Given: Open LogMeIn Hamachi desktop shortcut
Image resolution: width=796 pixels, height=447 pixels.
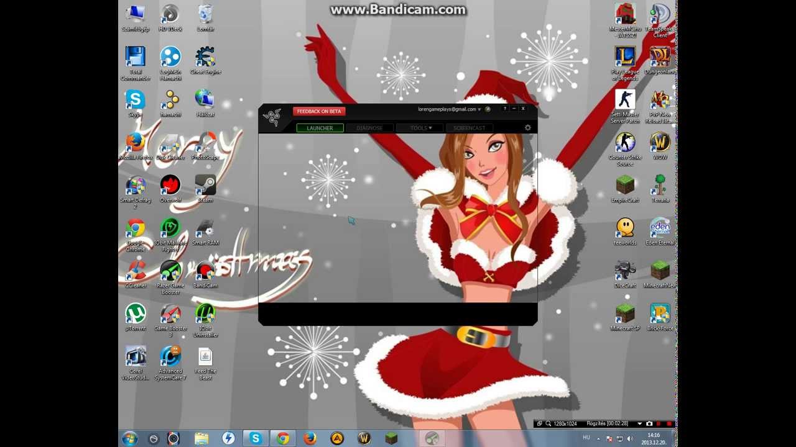Looking at the screenshot, I should [x=170, y=64].
